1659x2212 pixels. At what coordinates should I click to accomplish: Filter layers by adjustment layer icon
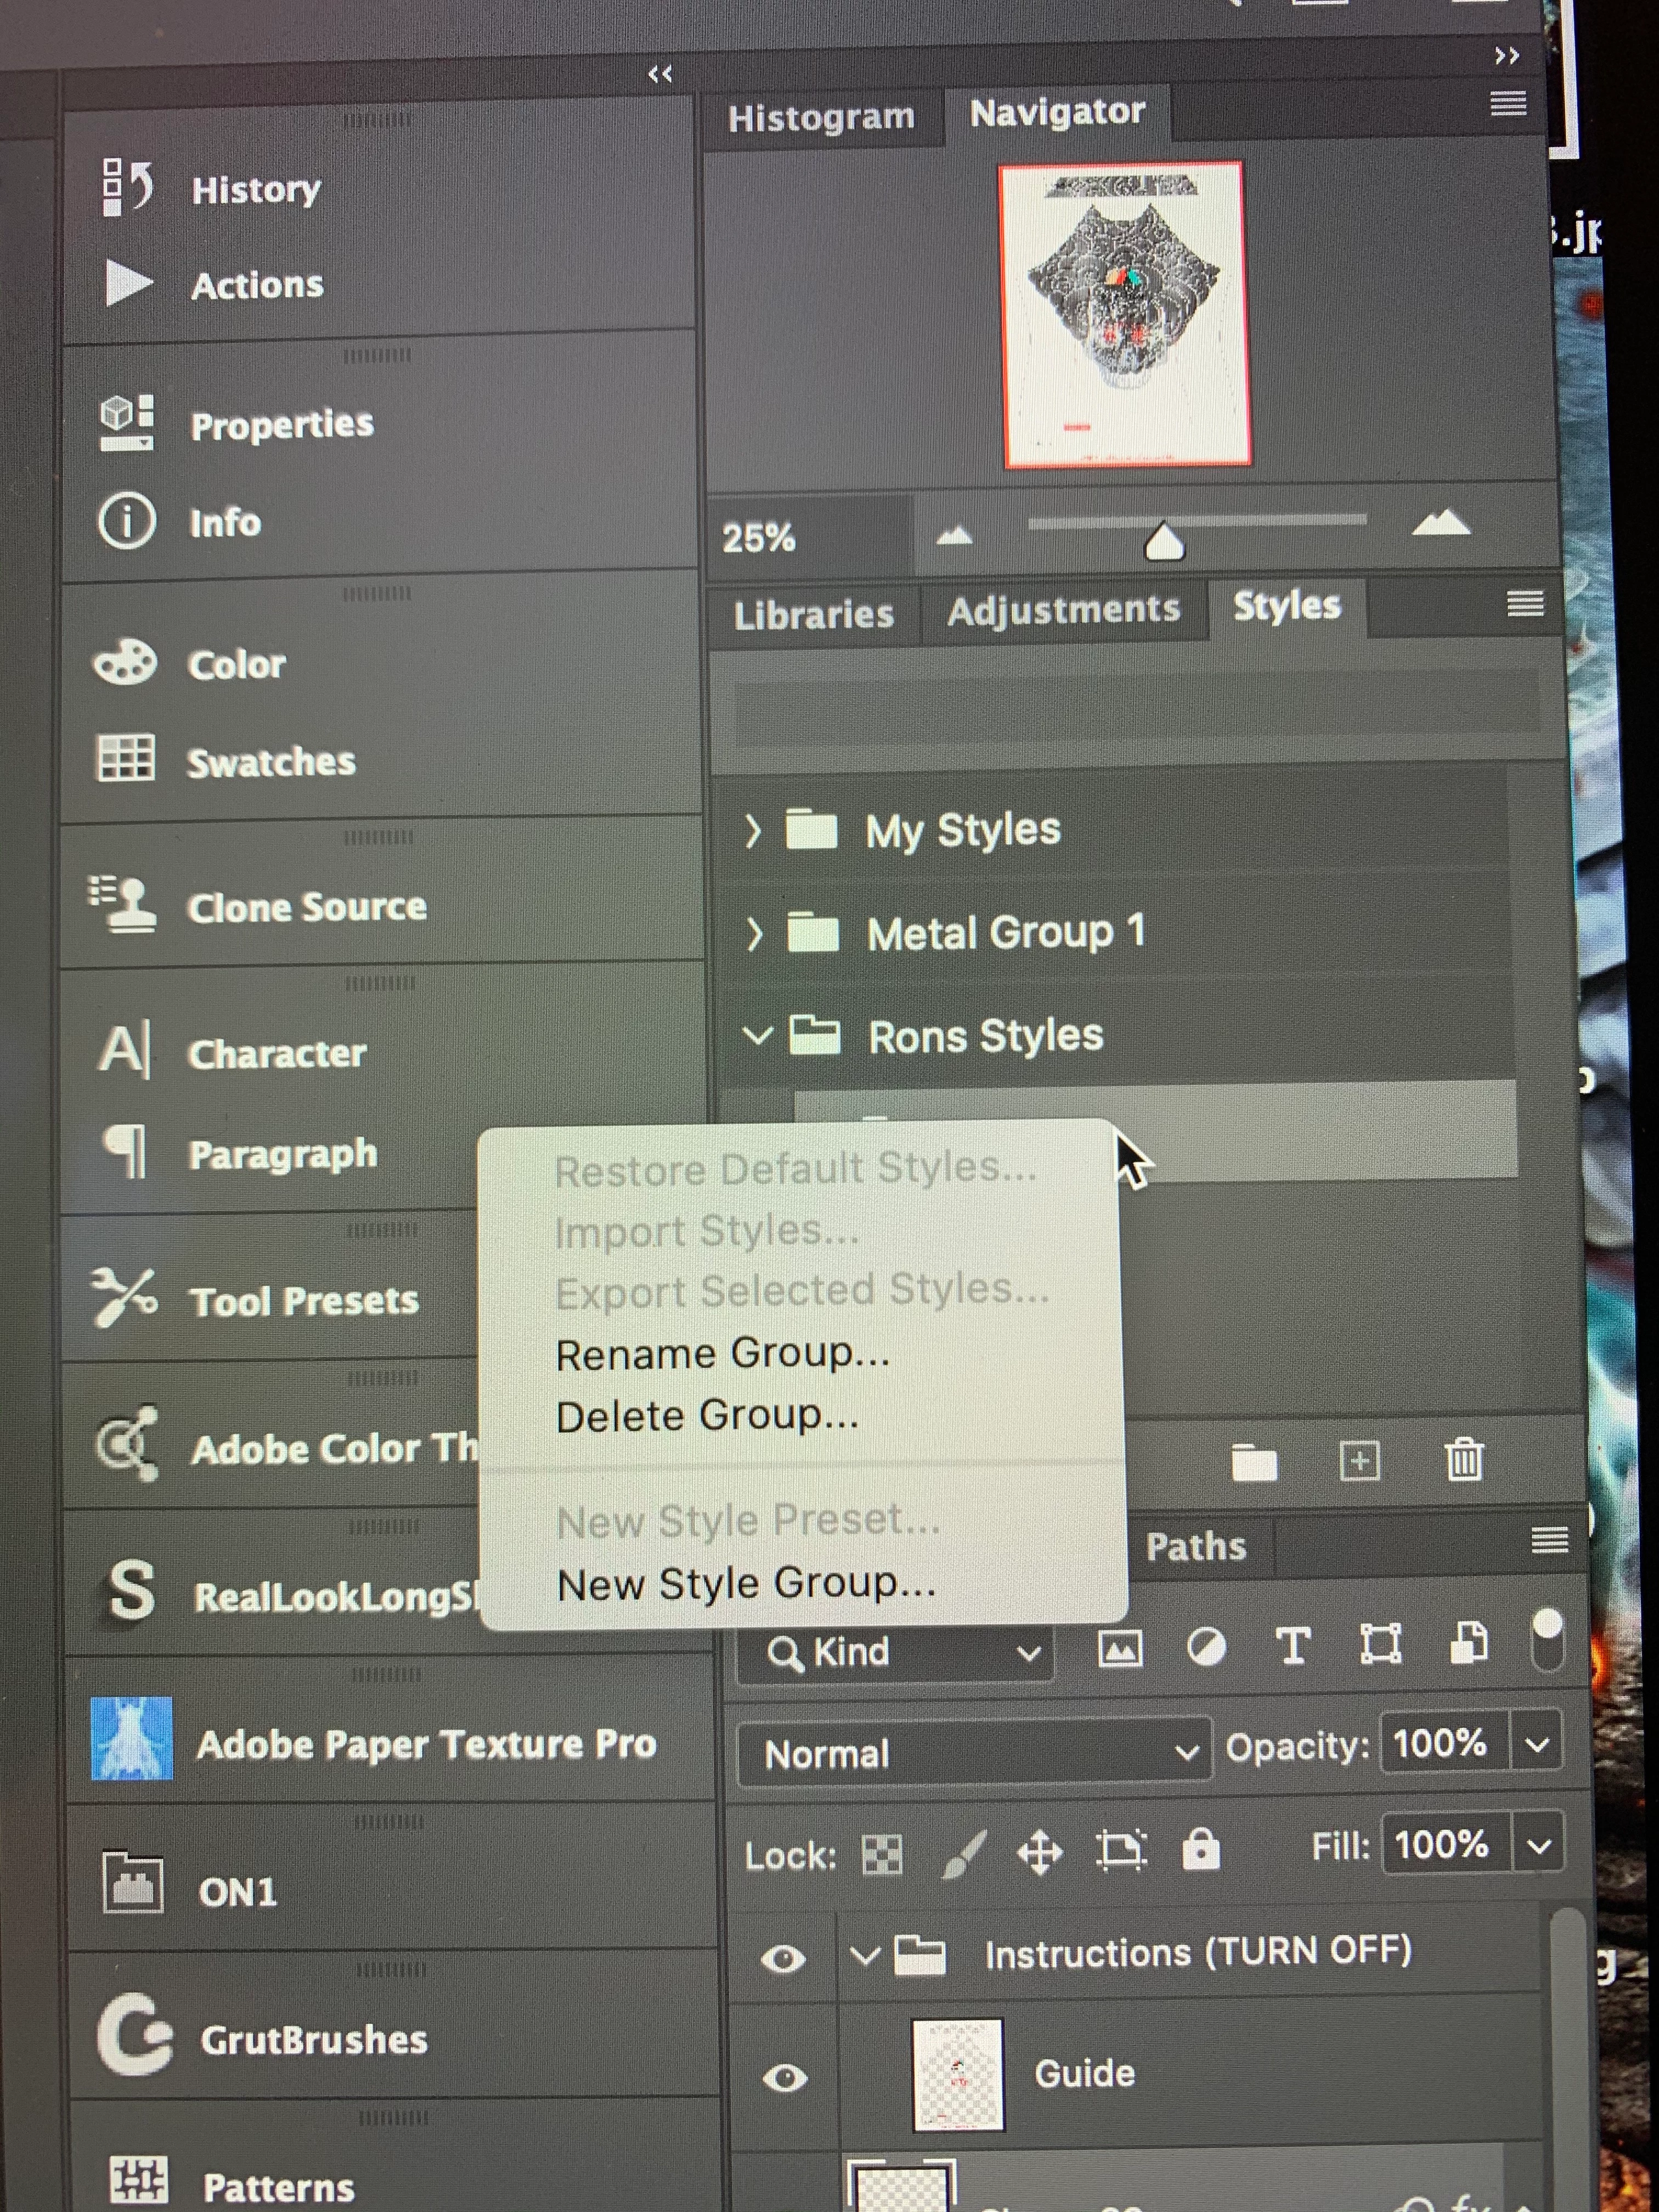[x=1206, y=1648]
